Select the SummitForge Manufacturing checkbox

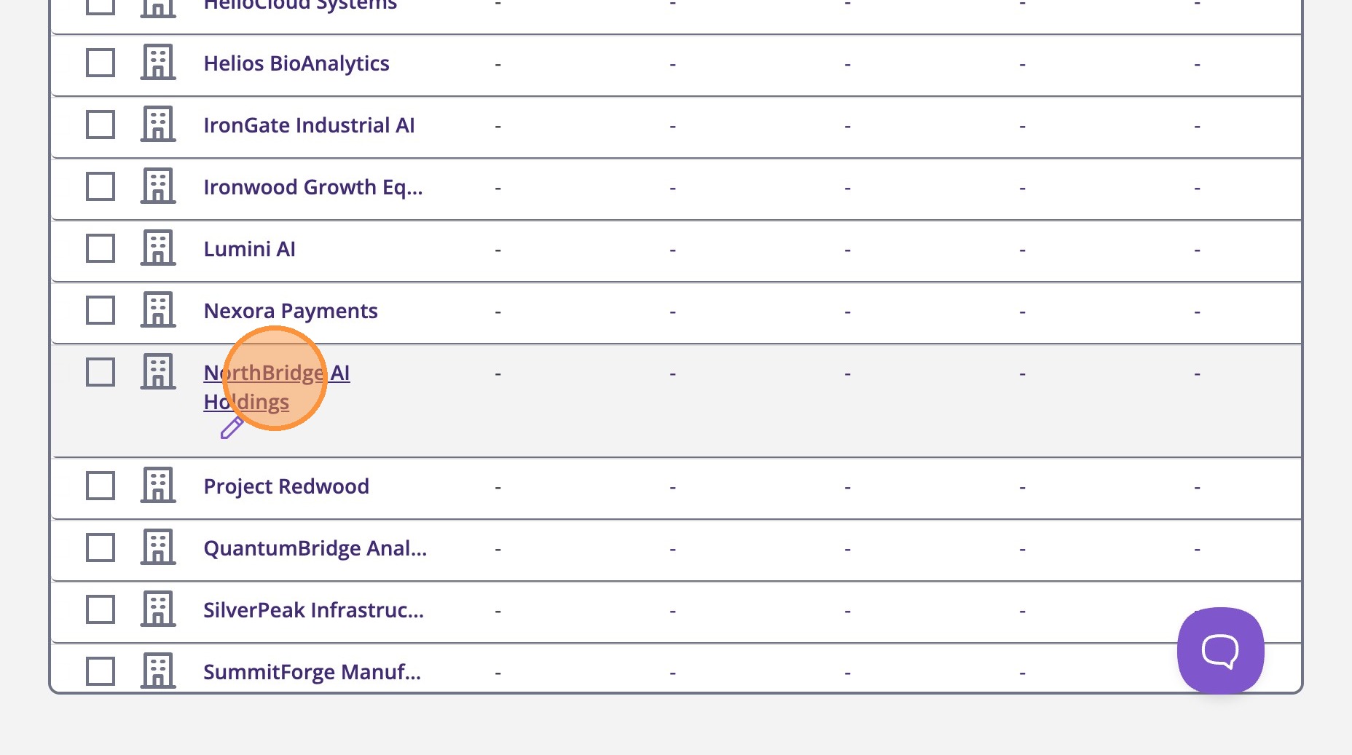click(101, 671)
